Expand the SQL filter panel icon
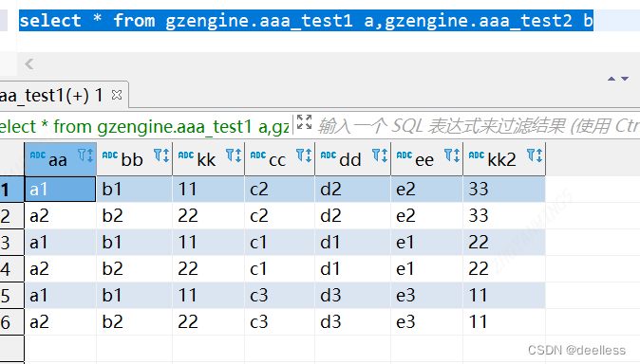Image resolution: width=640 pixels, height=364 pixels. 304,122
